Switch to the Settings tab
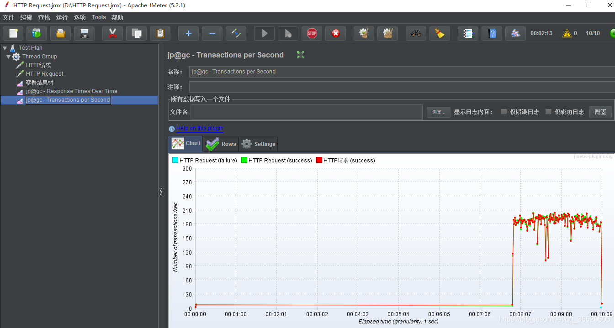 pos(258,144)
